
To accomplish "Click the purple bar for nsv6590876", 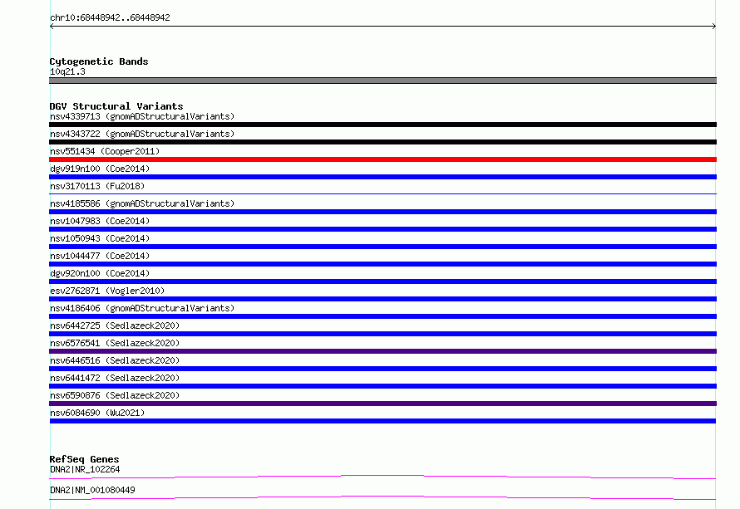I will tap(382, 404).
